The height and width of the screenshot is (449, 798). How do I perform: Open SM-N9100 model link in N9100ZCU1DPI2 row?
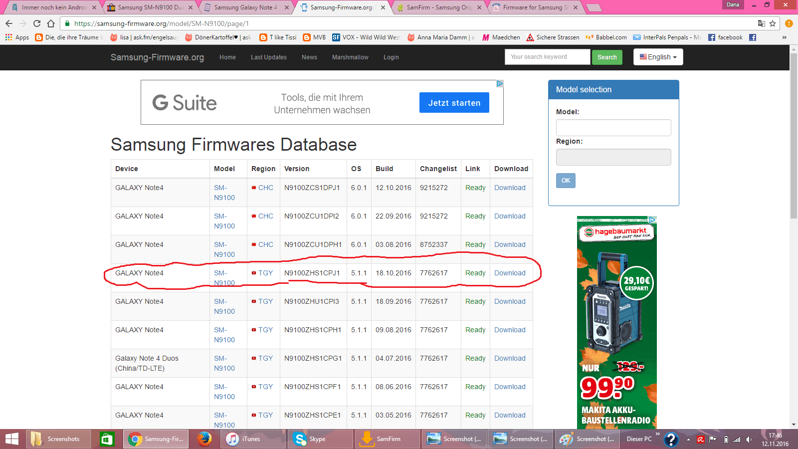coord(224,221)
